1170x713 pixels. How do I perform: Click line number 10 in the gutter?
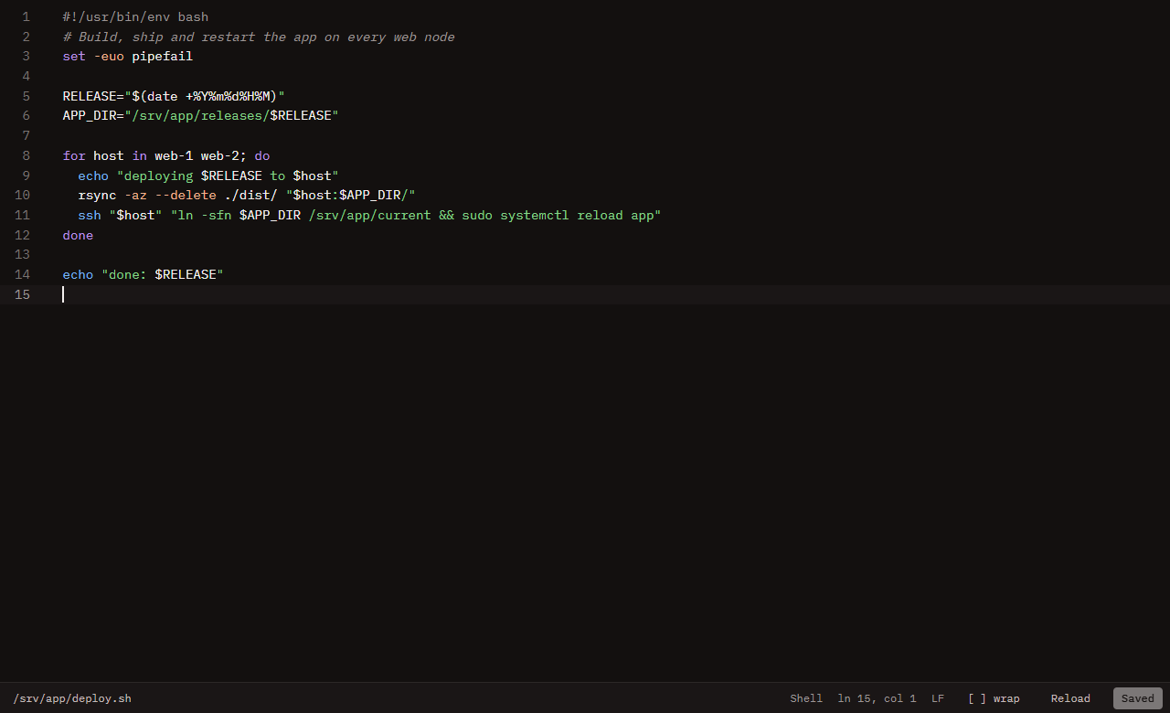coord(22,195)
